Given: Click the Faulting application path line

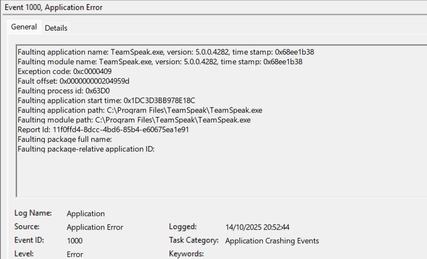Looking at the screenshot, I should pos(140,110).
